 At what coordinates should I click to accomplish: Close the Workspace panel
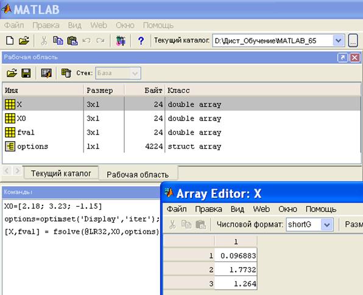click(354, 58)
